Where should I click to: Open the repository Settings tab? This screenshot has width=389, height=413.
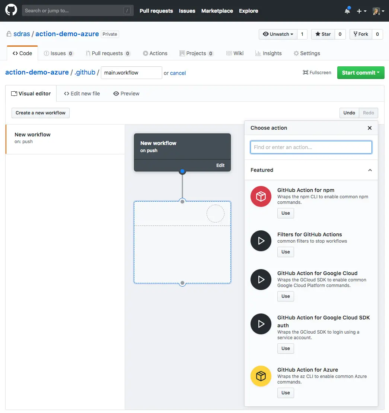pos(307,53)
